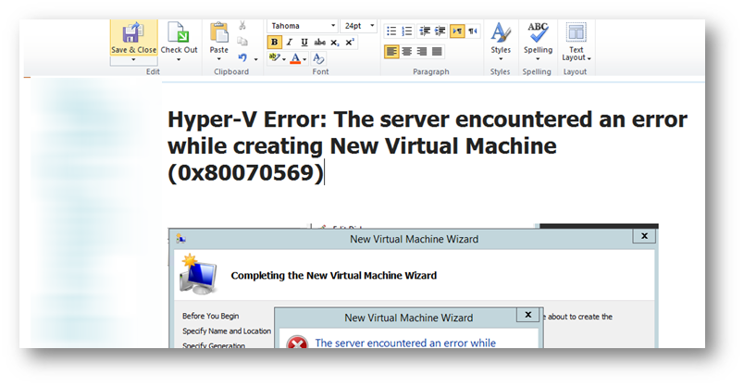Select Specify Name and Location step
This screenshot has width=744, height=387.
(227, 331)
